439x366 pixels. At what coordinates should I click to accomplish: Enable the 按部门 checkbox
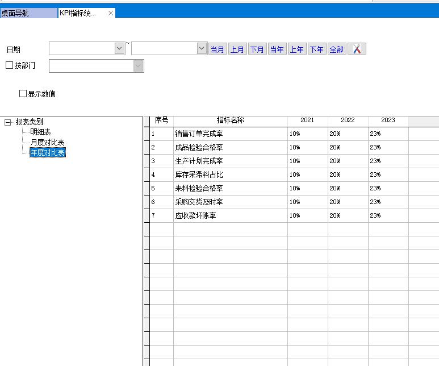click(9, 65)
